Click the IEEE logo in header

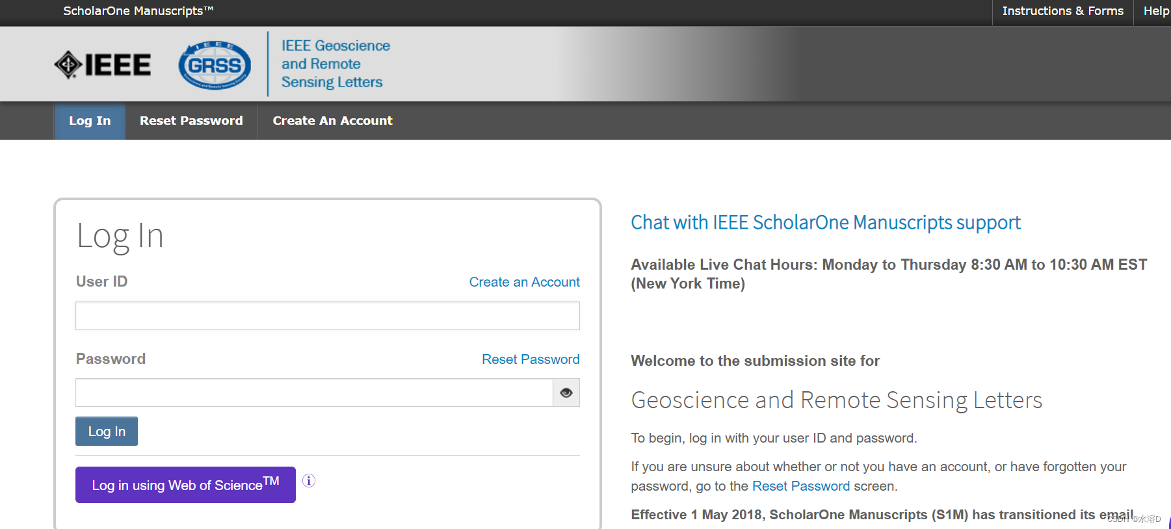102,64
